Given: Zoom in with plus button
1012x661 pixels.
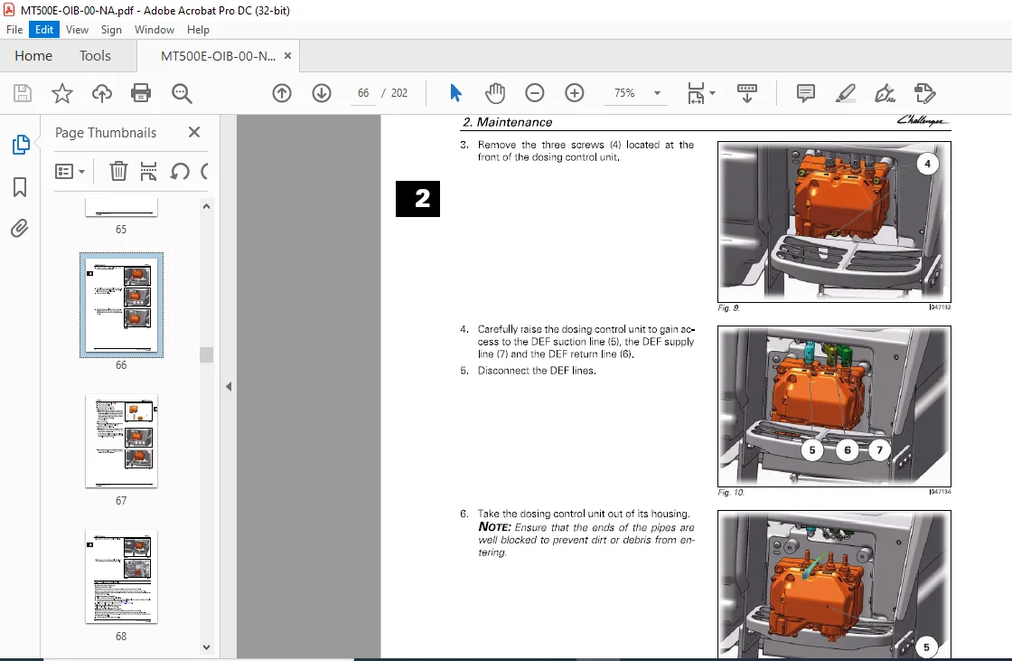Looking at the screenshot, I should (x=575, y=93).
